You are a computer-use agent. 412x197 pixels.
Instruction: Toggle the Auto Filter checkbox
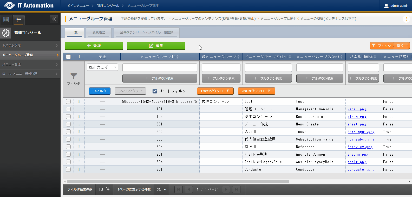(155, 91)
